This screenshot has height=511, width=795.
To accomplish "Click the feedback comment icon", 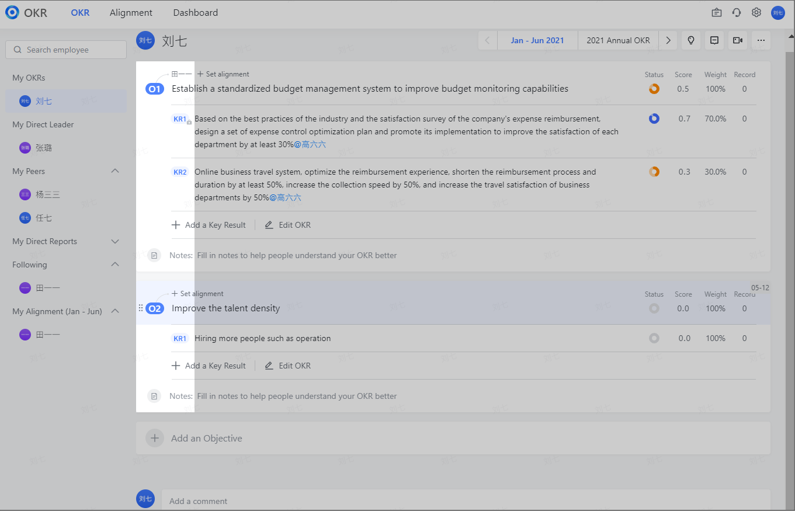I will [x=714, y=40].
